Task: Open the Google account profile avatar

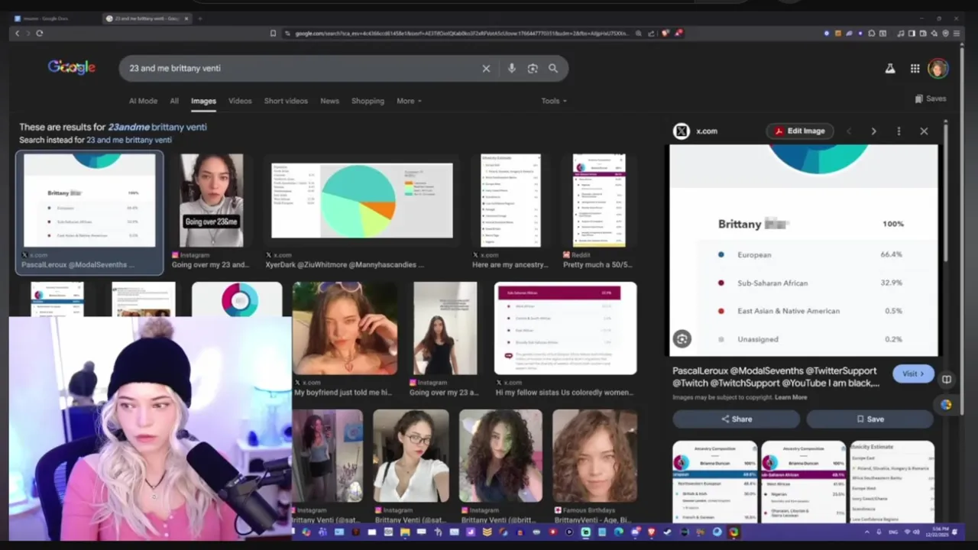Action: 938,68
